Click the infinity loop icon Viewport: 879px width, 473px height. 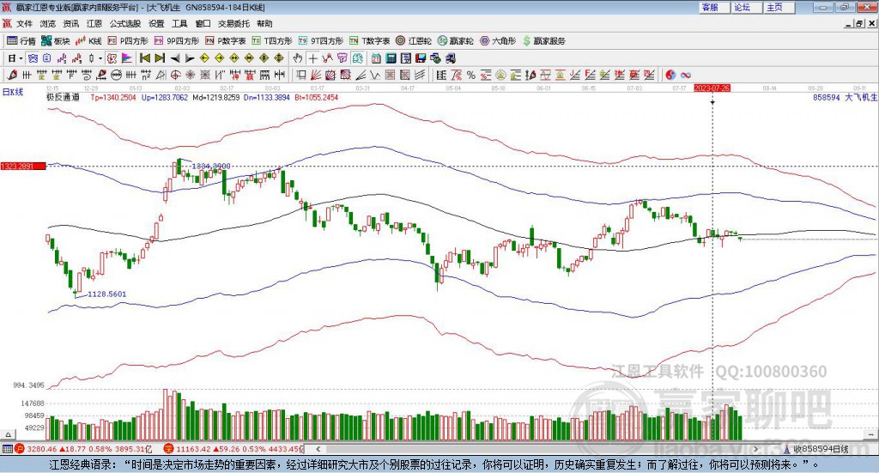tap(686, 75)
